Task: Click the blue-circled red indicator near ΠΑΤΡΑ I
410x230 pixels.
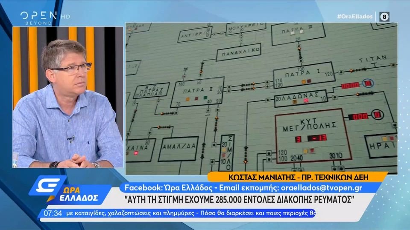Action: (x=368, y=83)
